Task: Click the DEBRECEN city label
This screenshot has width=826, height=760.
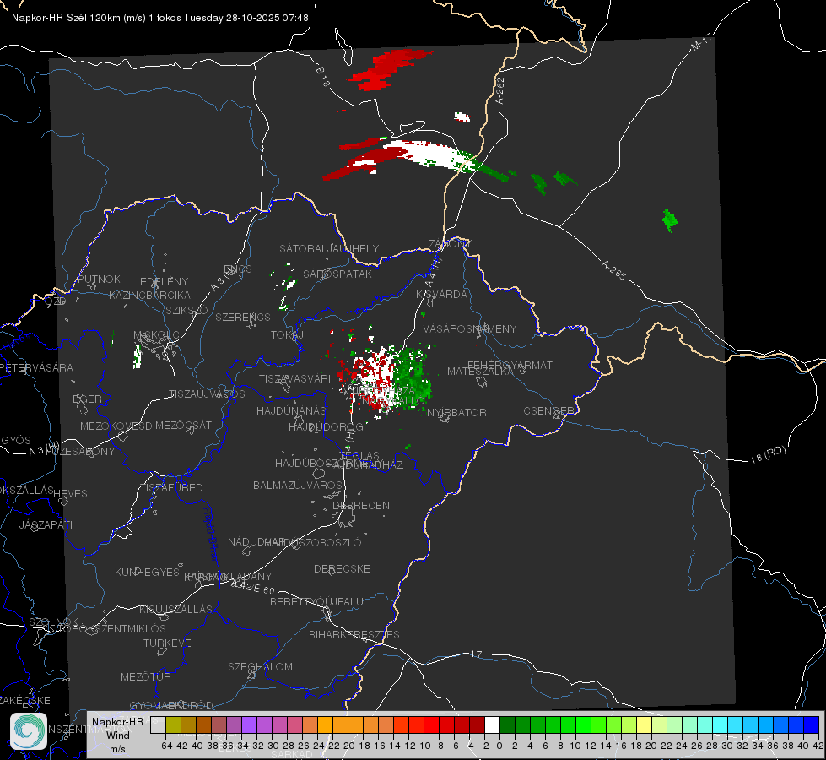Action: click(x=361, y=505)
